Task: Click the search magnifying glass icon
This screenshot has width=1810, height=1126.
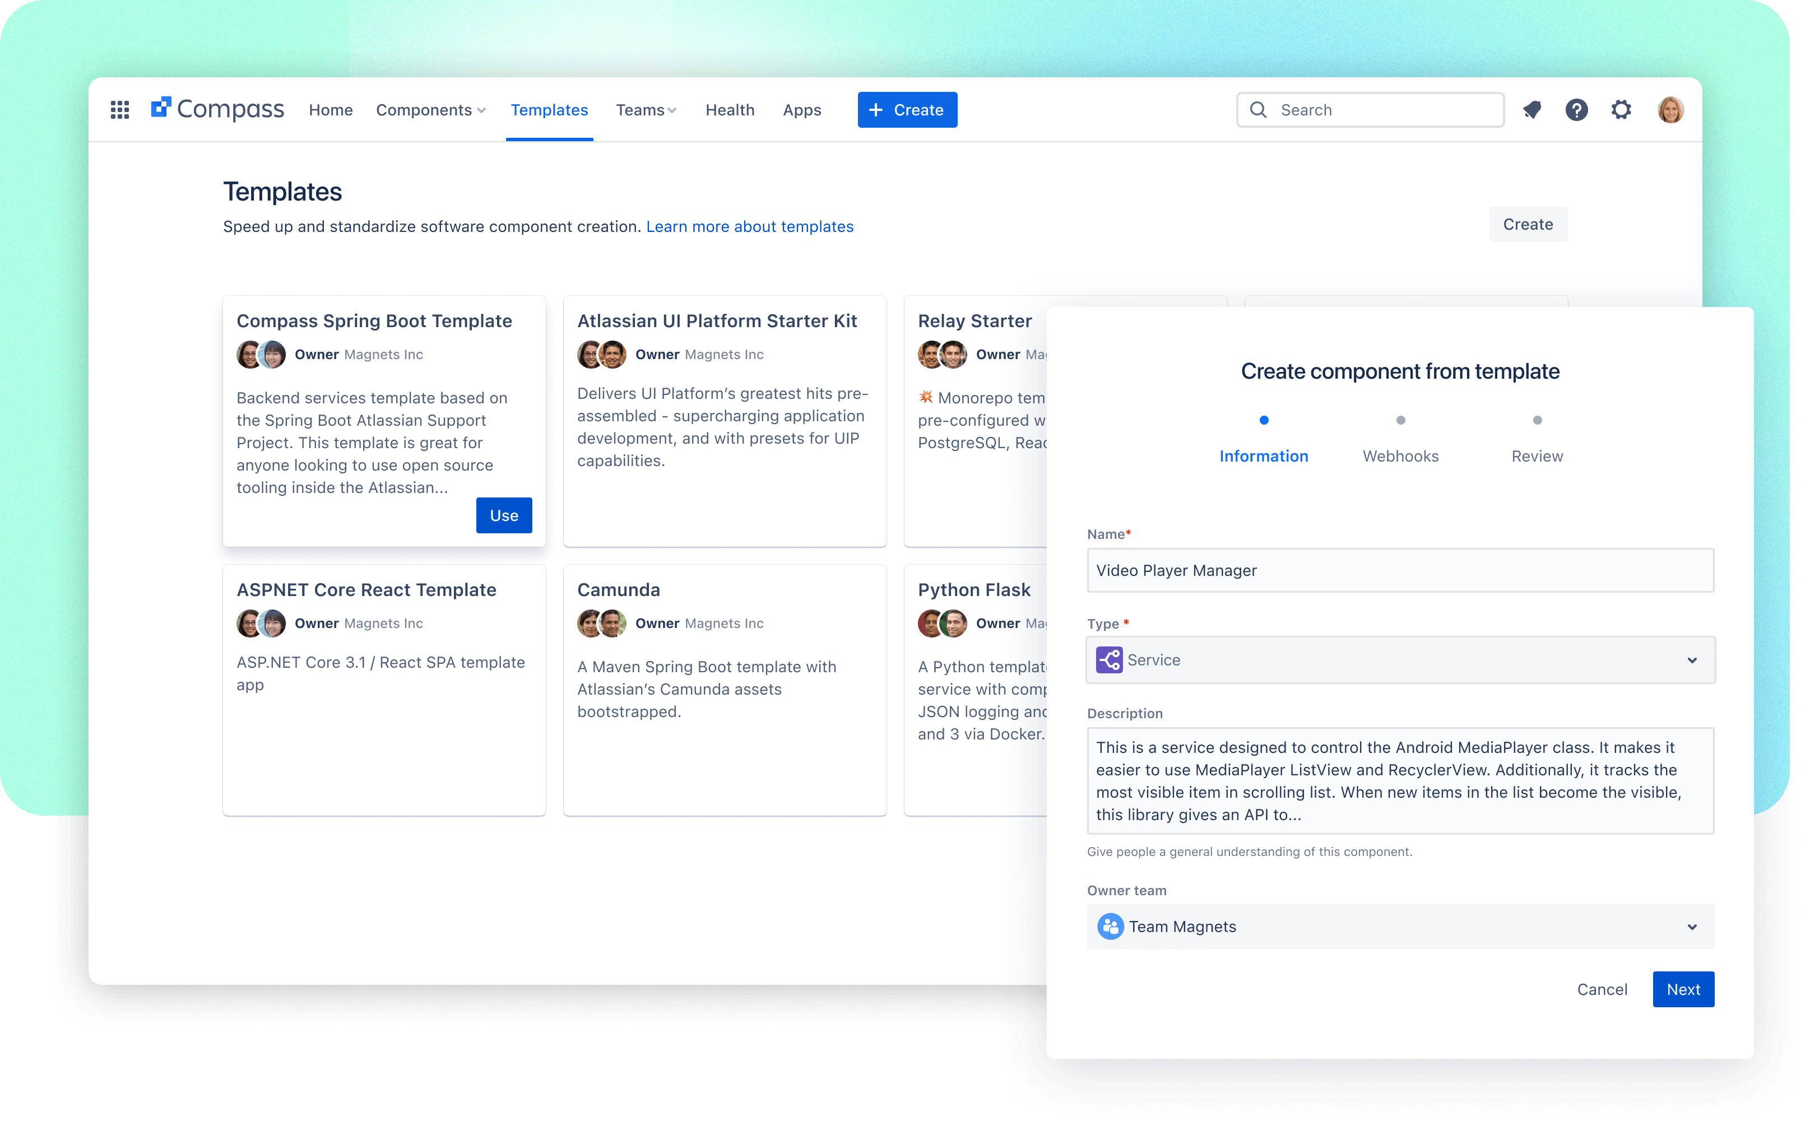Action: (x=1258, y=109)
